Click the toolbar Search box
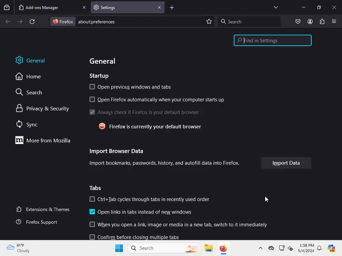This screenshot has height=256, width=342. (x=249, y=22)
